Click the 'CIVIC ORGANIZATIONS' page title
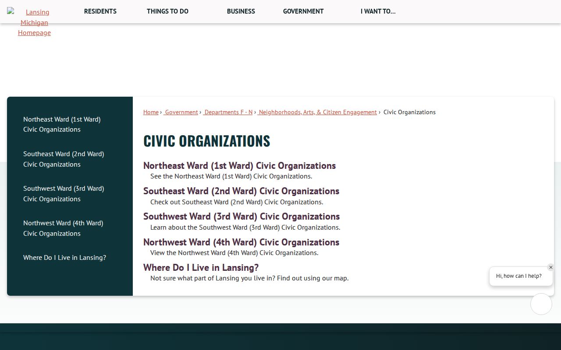Screen dimensions: 561x350 click(x=206, y=141)
